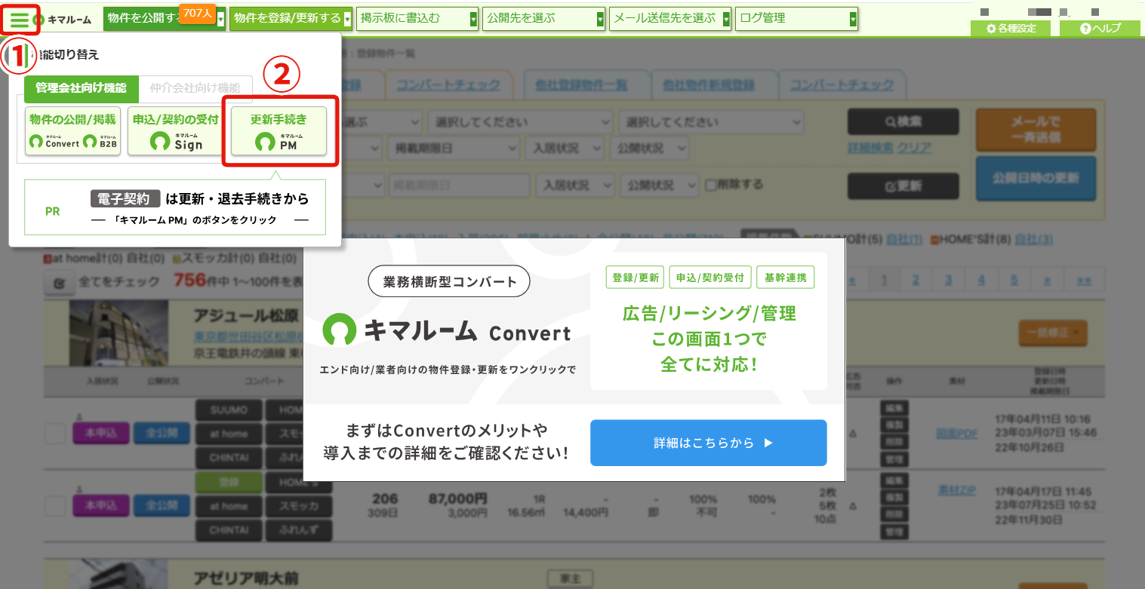Viewport: 1145px width, 589px height.
Task: Click 自社(1) link beside SUUMO計
Action: point(903,240)
